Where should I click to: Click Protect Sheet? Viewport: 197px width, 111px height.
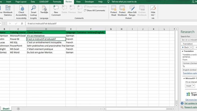point(114,11)
